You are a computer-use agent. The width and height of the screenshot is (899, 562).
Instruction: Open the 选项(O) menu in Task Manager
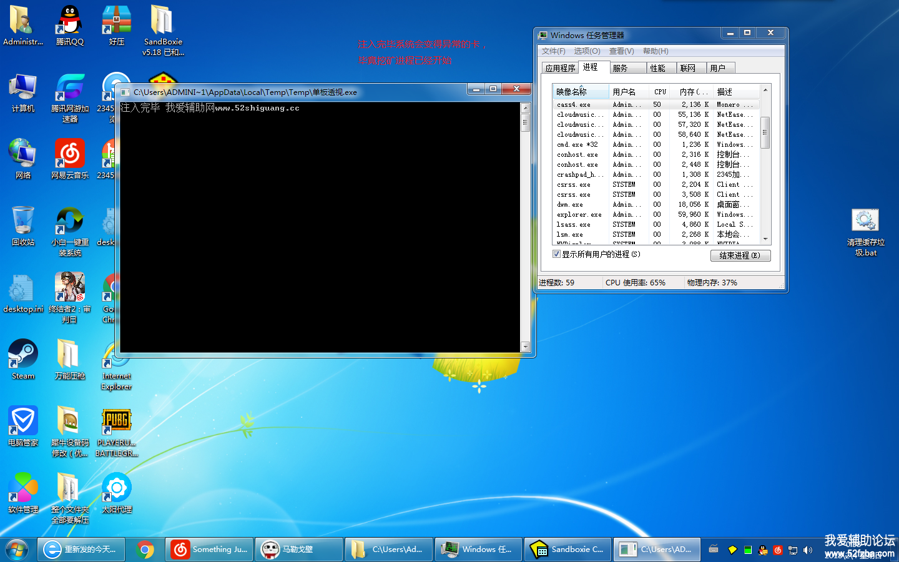click(587, 51)
